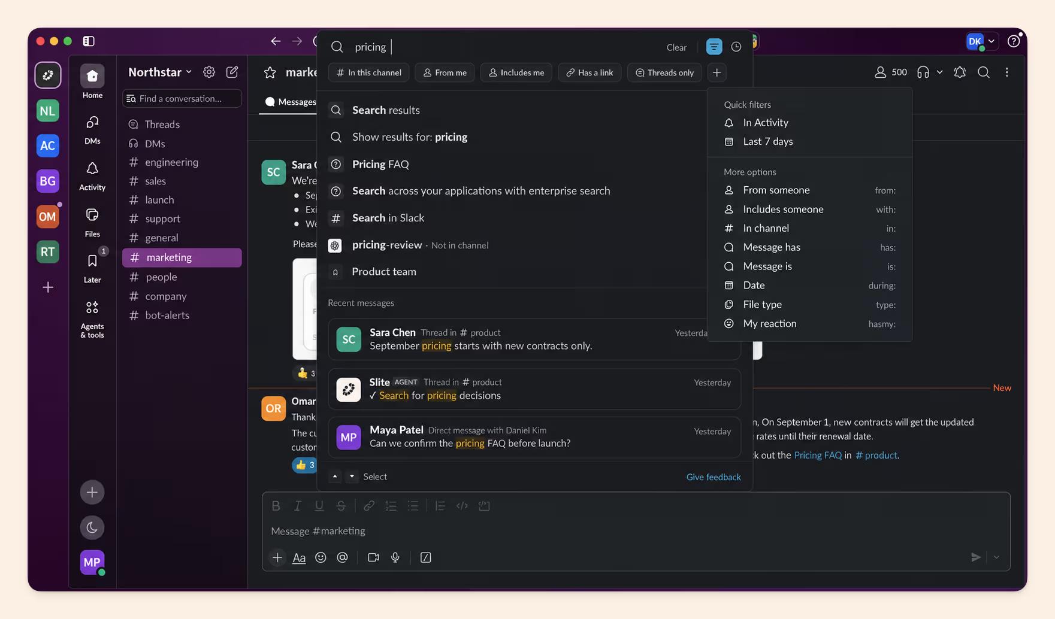This screenshot has width=1055, height=619.
Task: Open the Pricing FAQ link in message
Action: [x=818, y=455]
